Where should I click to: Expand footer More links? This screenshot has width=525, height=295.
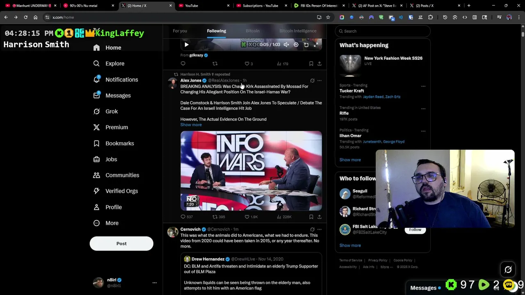[x=386, y=267]
